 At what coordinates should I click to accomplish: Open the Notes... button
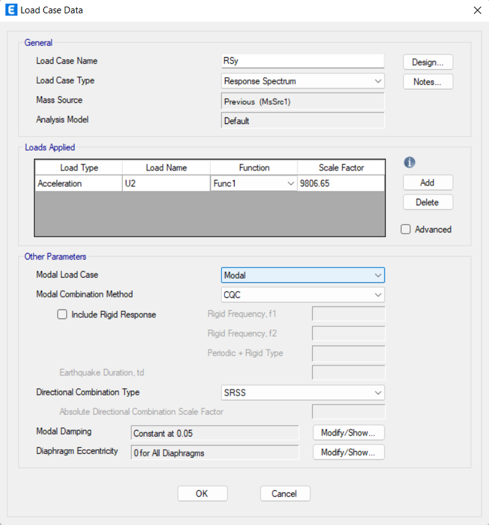[428, 82]
